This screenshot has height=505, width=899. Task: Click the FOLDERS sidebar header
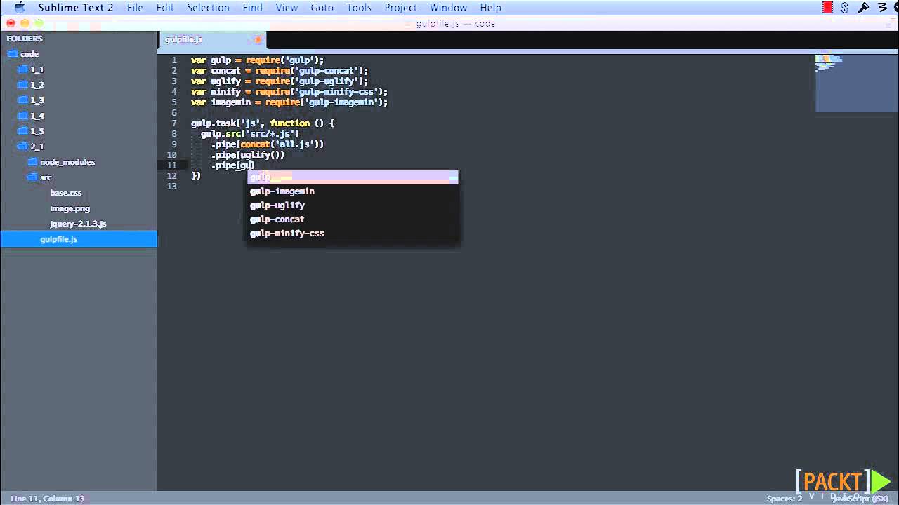coord(25,39)
